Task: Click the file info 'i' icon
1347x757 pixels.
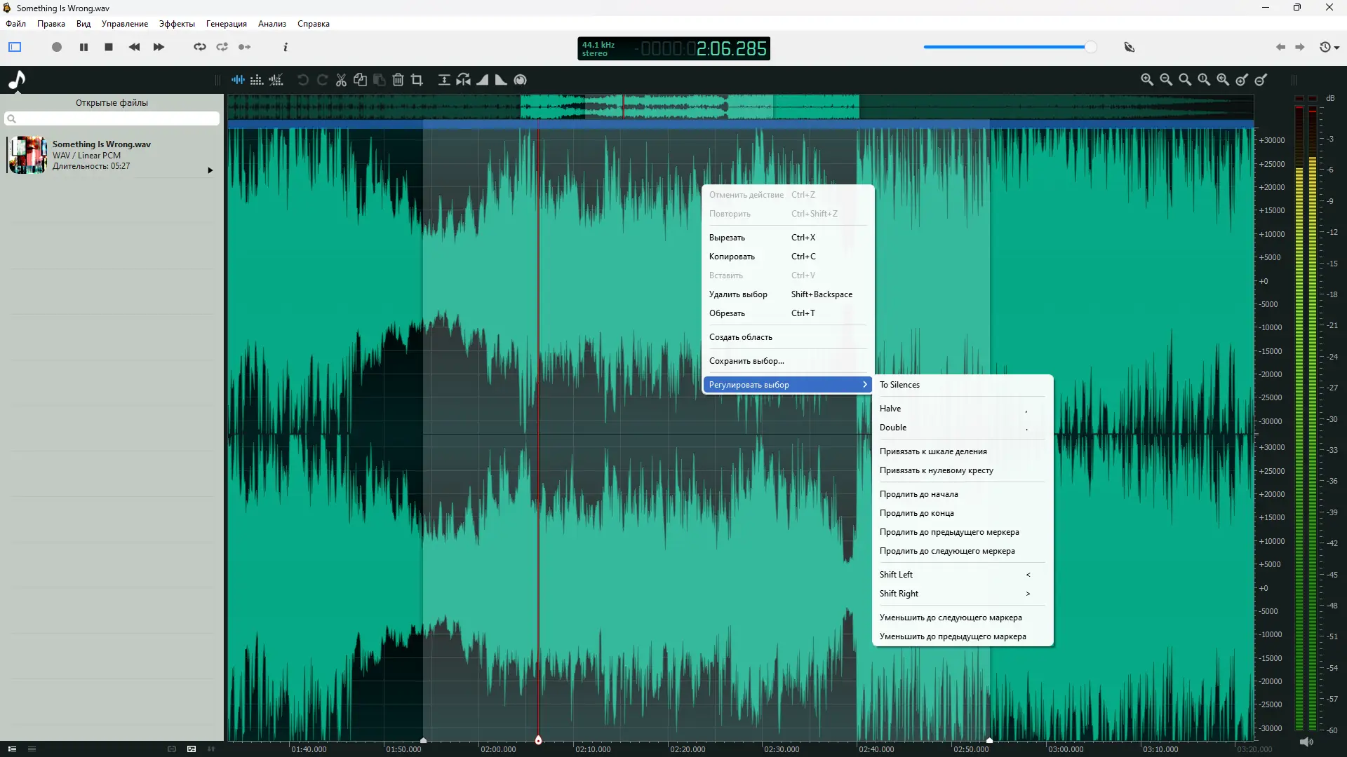Action: point(285,47)
